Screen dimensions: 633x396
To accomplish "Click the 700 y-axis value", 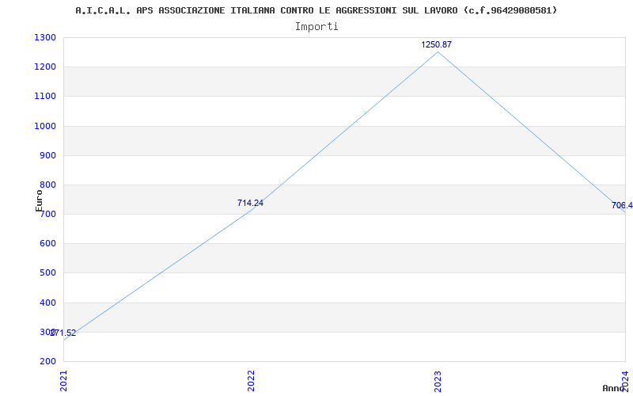I will click(47, 214).
